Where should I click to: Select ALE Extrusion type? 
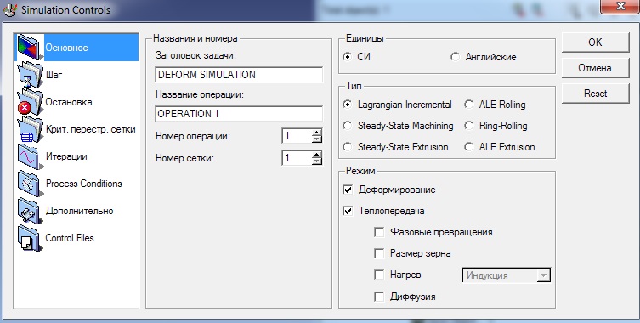[x=468, y=147]
